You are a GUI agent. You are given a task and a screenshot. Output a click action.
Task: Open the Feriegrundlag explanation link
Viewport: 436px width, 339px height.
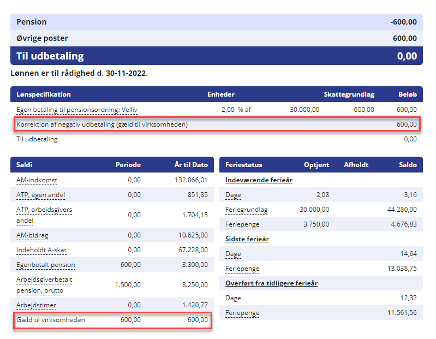246,210
